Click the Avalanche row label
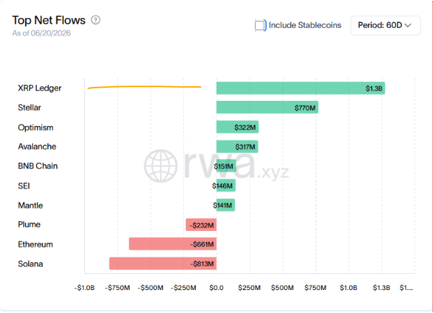The height and width of the screenshot is (313, 434). click(37, 147)
